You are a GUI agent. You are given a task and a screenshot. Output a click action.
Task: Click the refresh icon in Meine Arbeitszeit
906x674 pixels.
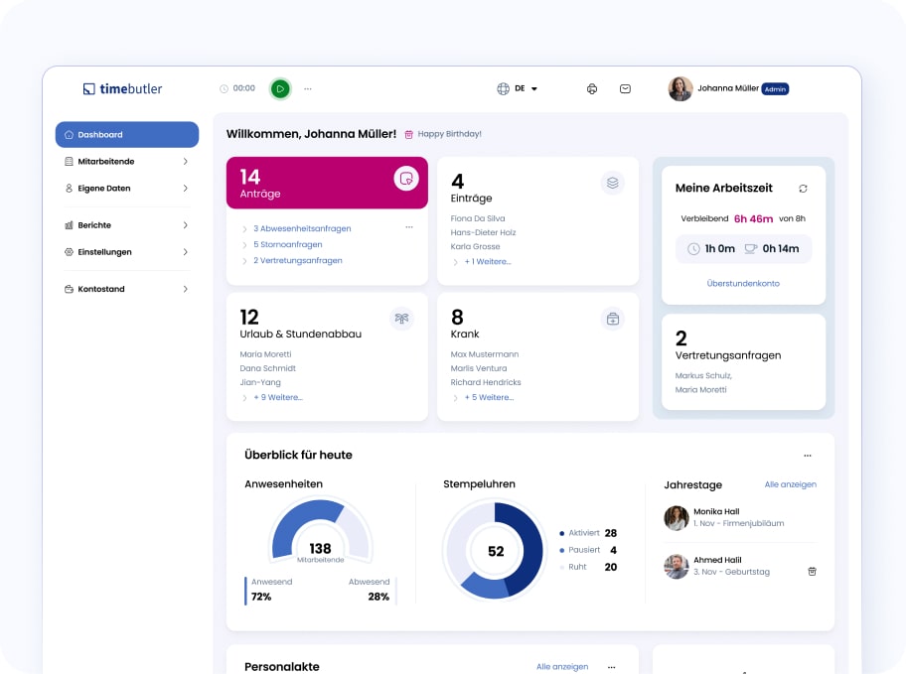click(x=803, y=189)
